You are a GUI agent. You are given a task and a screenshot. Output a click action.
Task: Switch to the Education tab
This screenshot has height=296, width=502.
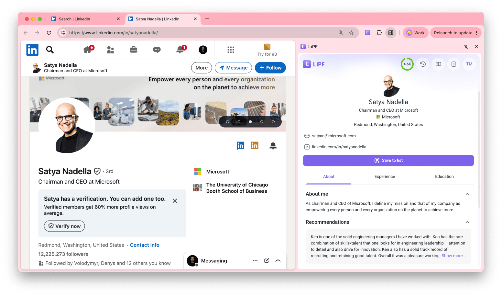(444, 176)
